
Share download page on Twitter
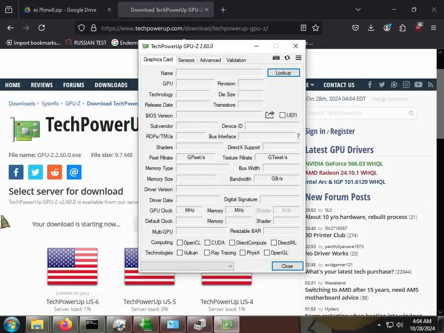36,172
